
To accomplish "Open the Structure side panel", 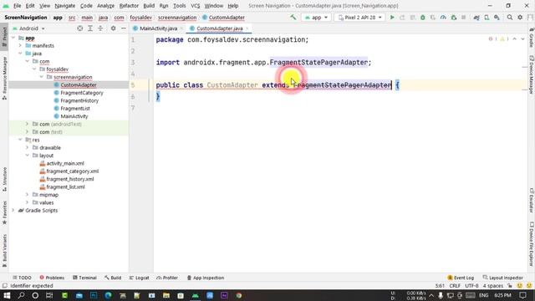I will [4, 179].
